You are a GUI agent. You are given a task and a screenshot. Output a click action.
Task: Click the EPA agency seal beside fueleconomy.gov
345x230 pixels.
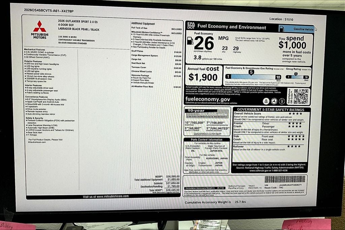click(x=266, y=101)
